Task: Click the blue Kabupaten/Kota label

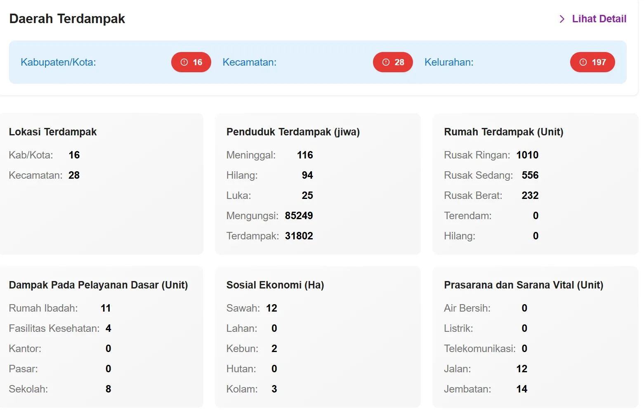Action: tap(58, 62)
